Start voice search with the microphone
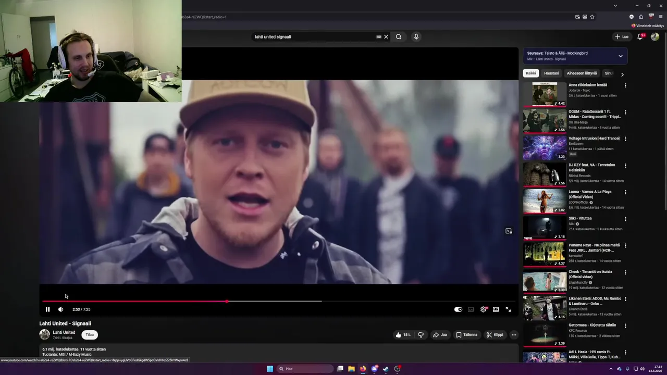The width and height of the screenshot is (667, 375). pyautogui.click(x=416, y=37)
